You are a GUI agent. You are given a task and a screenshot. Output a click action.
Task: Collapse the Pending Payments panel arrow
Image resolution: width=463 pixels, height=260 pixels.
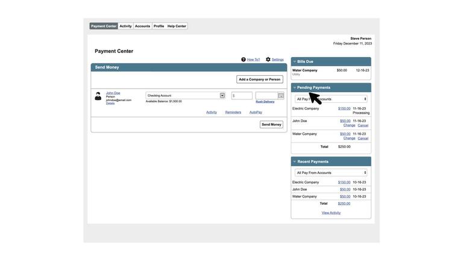pyautogui.click(x=294, y=87)
